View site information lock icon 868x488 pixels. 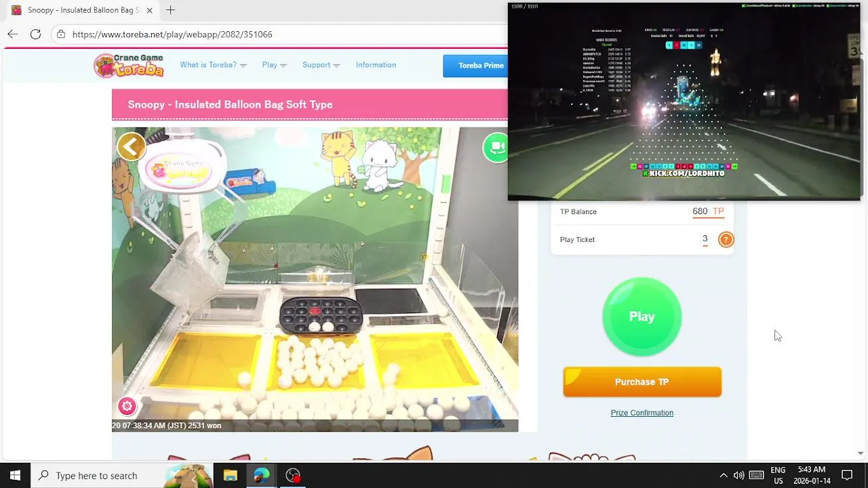coord(61,34)
